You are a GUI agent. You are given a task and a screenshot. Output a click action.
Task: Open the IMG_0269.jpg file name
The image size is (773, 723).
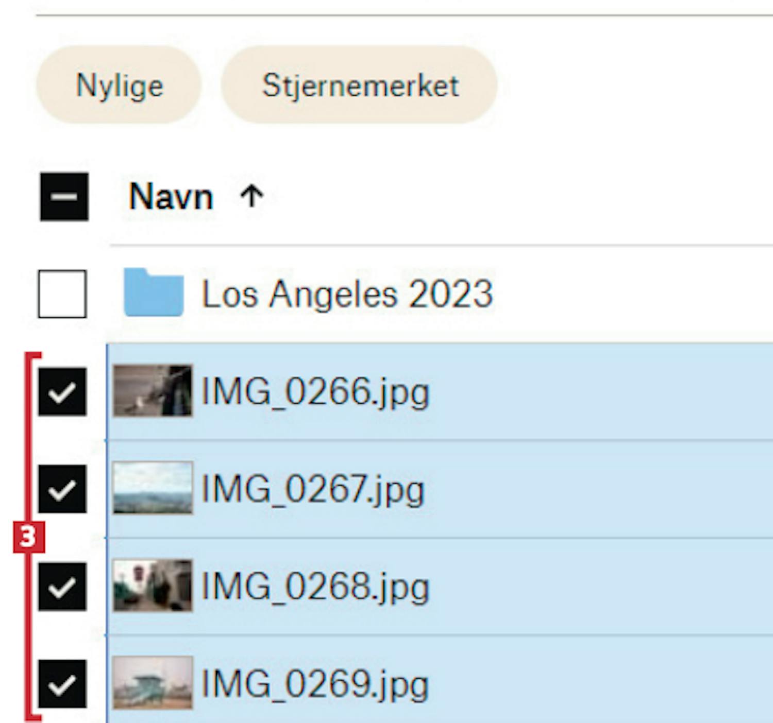[x=315, y=684]
